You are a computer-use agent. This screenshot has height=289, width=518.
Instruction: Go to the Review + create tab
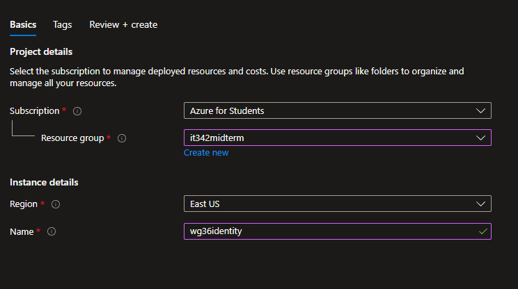pyautogui.click(x=123, y=24)
